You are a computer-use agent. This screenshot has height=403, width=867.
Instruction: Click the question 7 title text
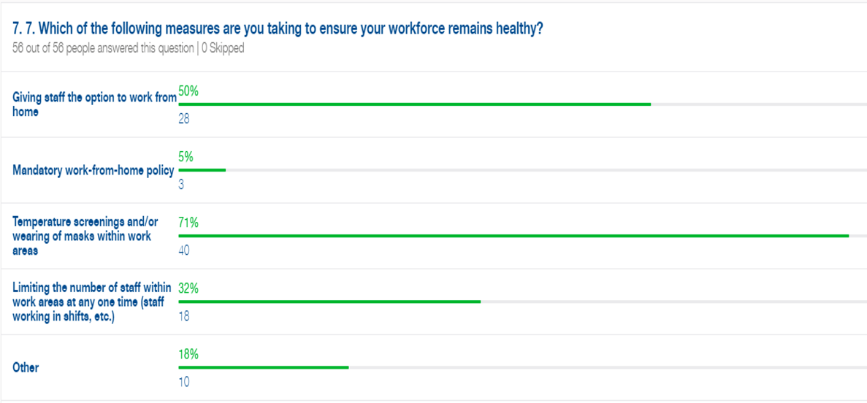pyautogui.click(x=277, y=30)
